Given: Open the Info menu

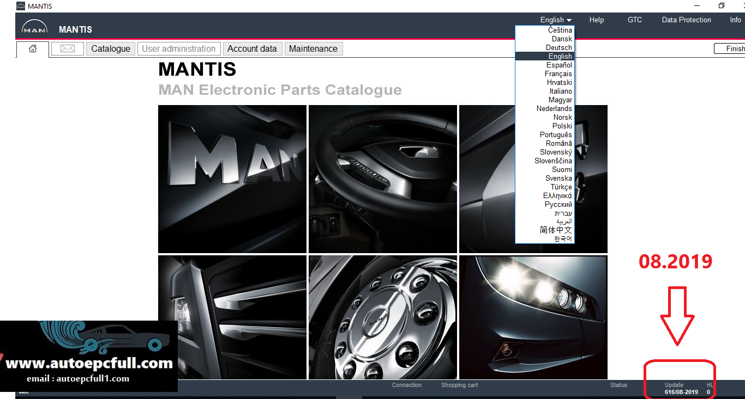Looking at the screenshot, I should (736, 20).
